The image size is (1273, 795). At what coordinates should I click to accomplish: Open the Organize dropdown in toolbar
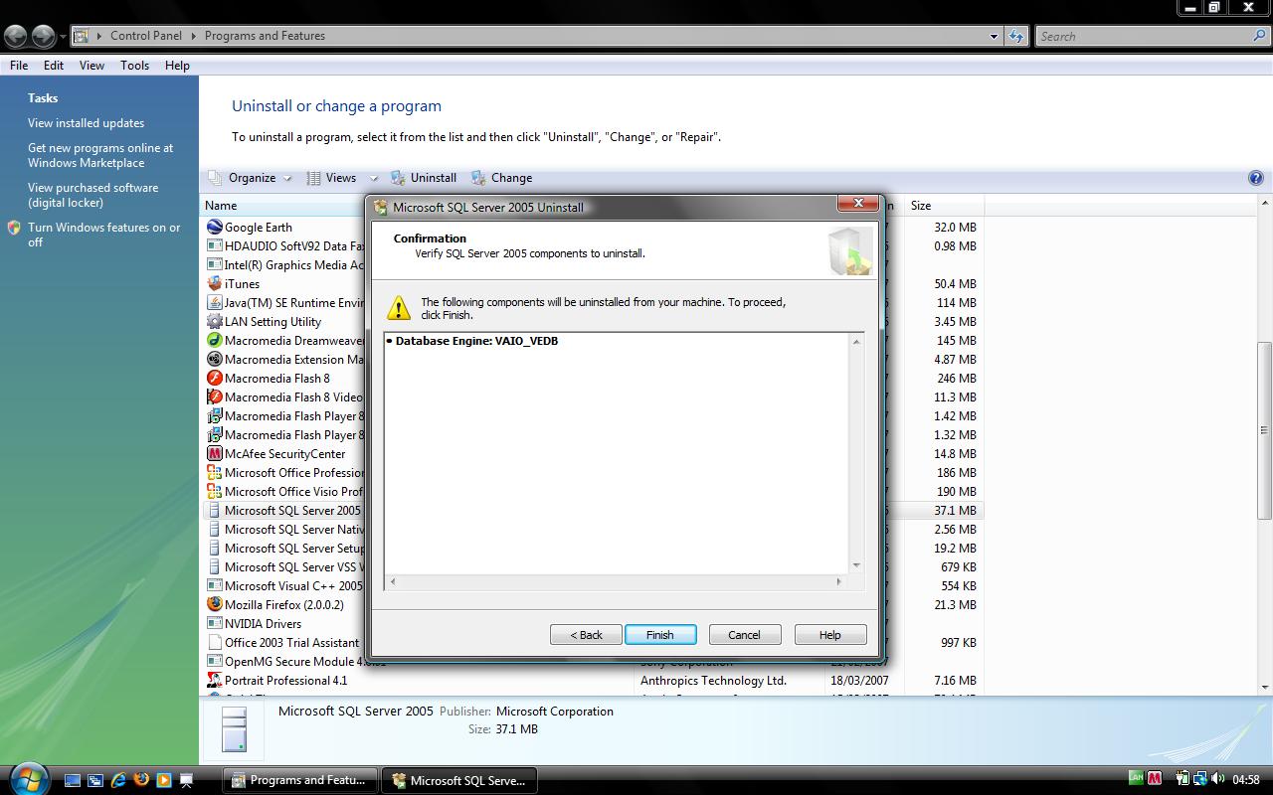click(250, 178)
